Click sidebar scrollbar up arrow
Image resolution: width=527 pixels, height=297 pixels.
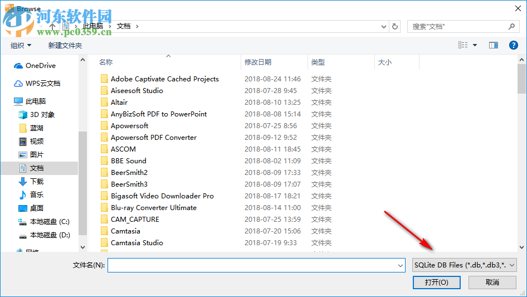[x=82, y=60]
